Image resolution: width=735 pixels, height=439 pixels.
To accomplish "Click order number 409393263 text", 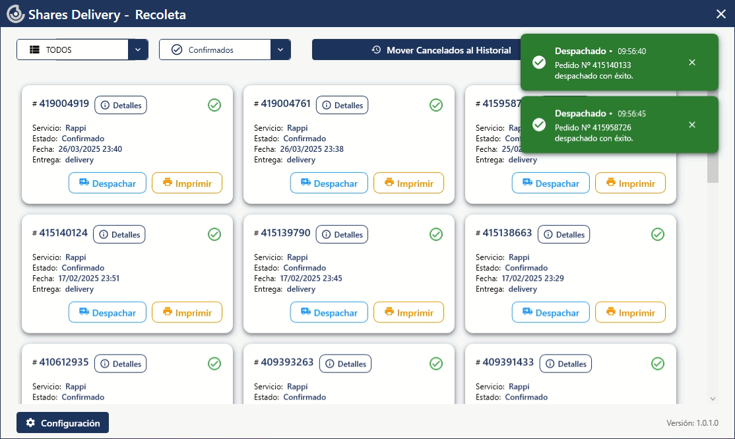I will click(287, 362).
